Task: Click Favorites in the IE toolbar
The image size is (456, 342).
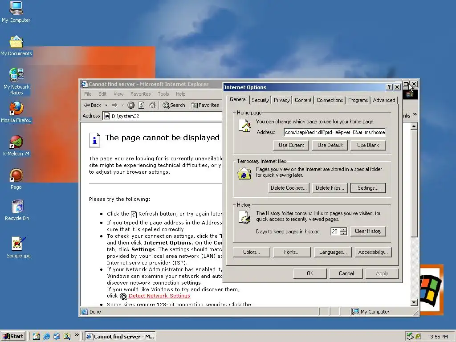Action: point(205,105)
